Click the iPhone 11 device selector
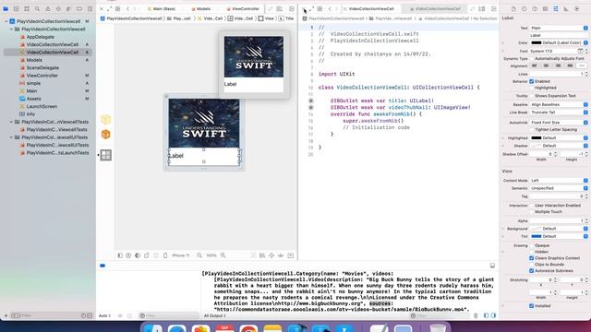 (x=181, y=255)
